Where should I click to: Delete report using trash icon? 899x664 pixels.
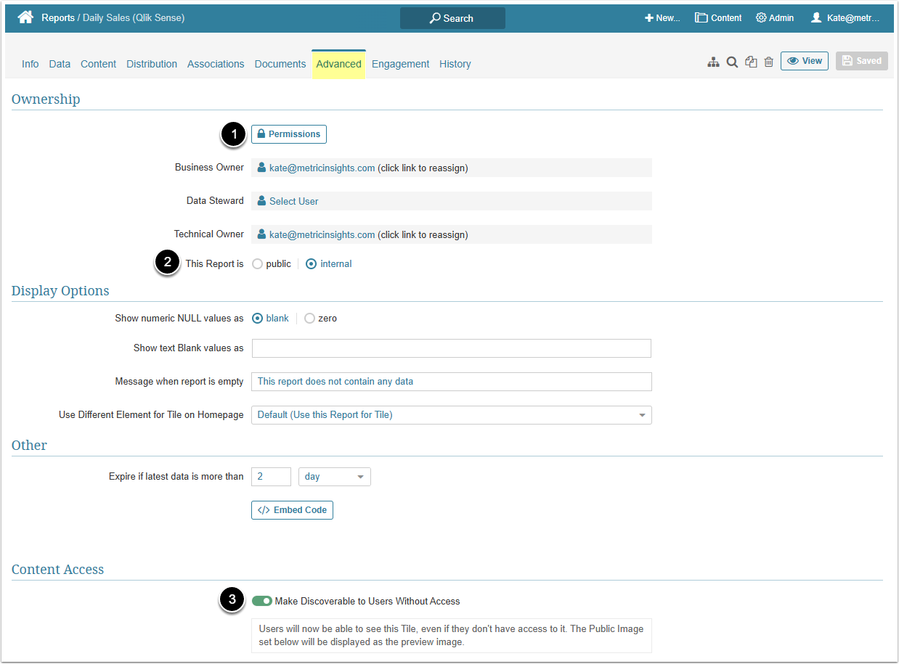click(769, 62)
